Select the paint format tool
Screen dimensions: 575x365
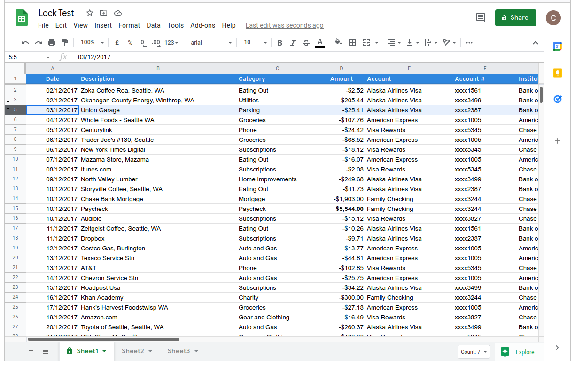pyautogui.click(x=65, y=43)
